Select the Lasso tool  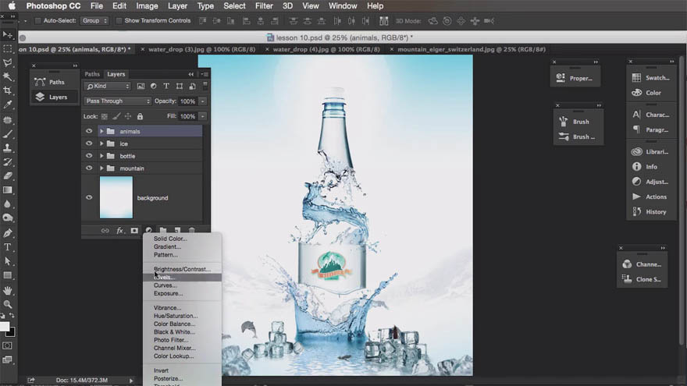click(x=8, y=63)
